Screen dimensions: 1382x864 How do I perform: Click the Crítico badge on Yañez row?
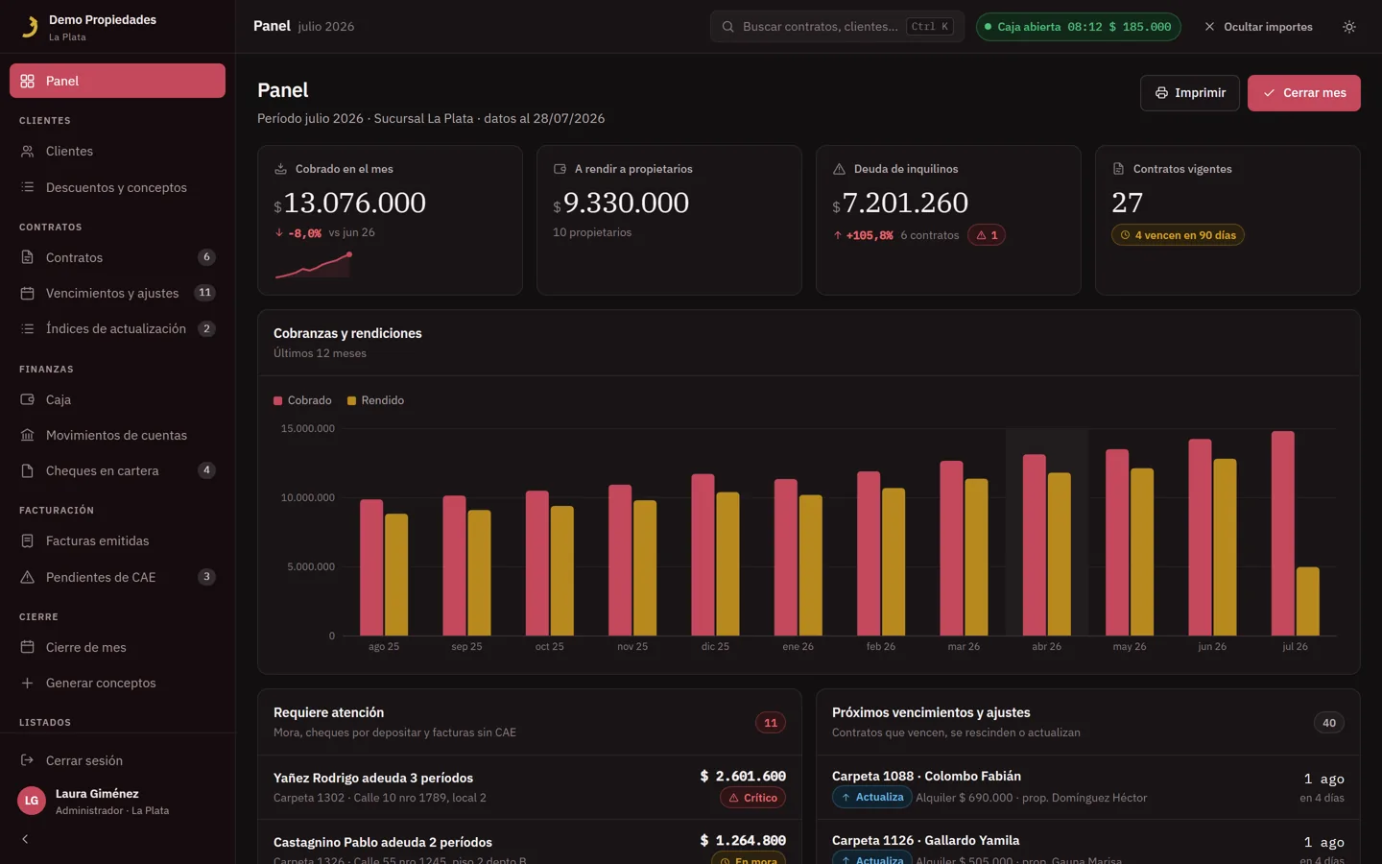pyautogui.click(x=752, y=798)
